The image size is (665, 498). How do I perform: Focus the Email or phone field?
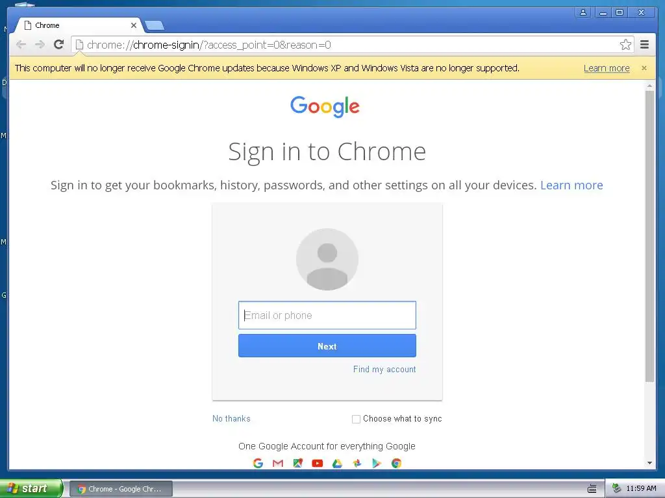[327, 315]
